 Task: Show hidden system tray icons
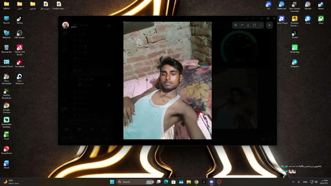pos(293,182)
